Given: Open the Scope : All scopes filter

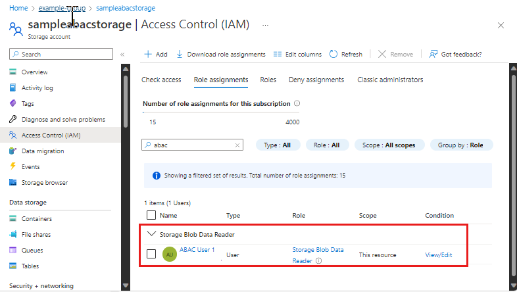Looking at the screenshot, I should click(389, 145).
